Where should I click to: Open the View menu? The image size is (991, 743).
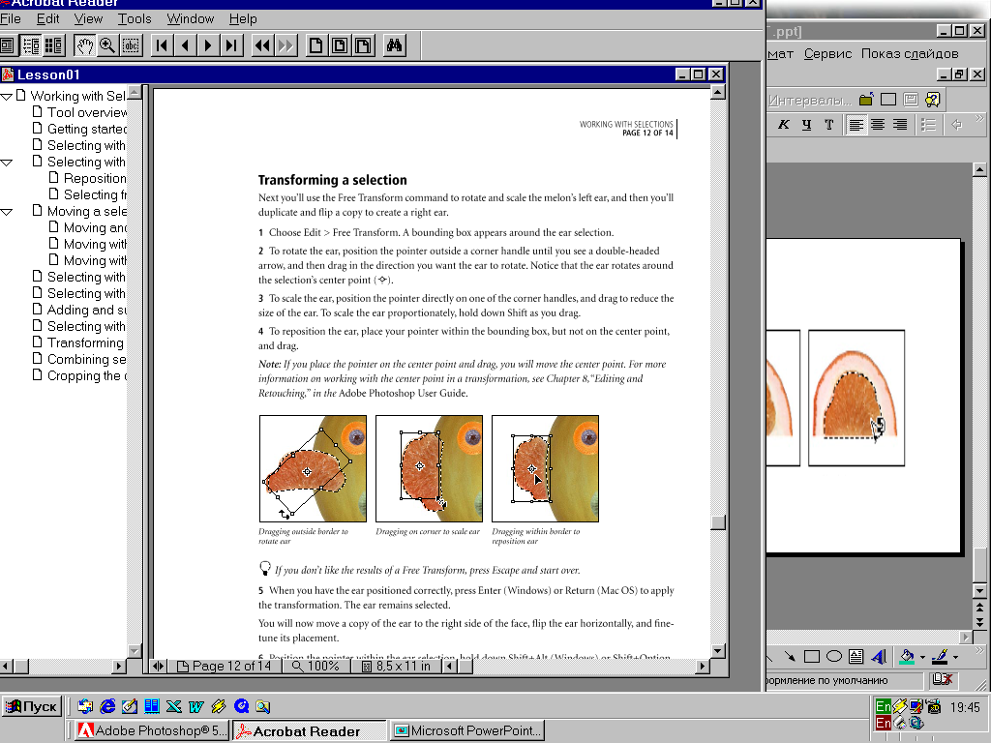click(88, 19)
